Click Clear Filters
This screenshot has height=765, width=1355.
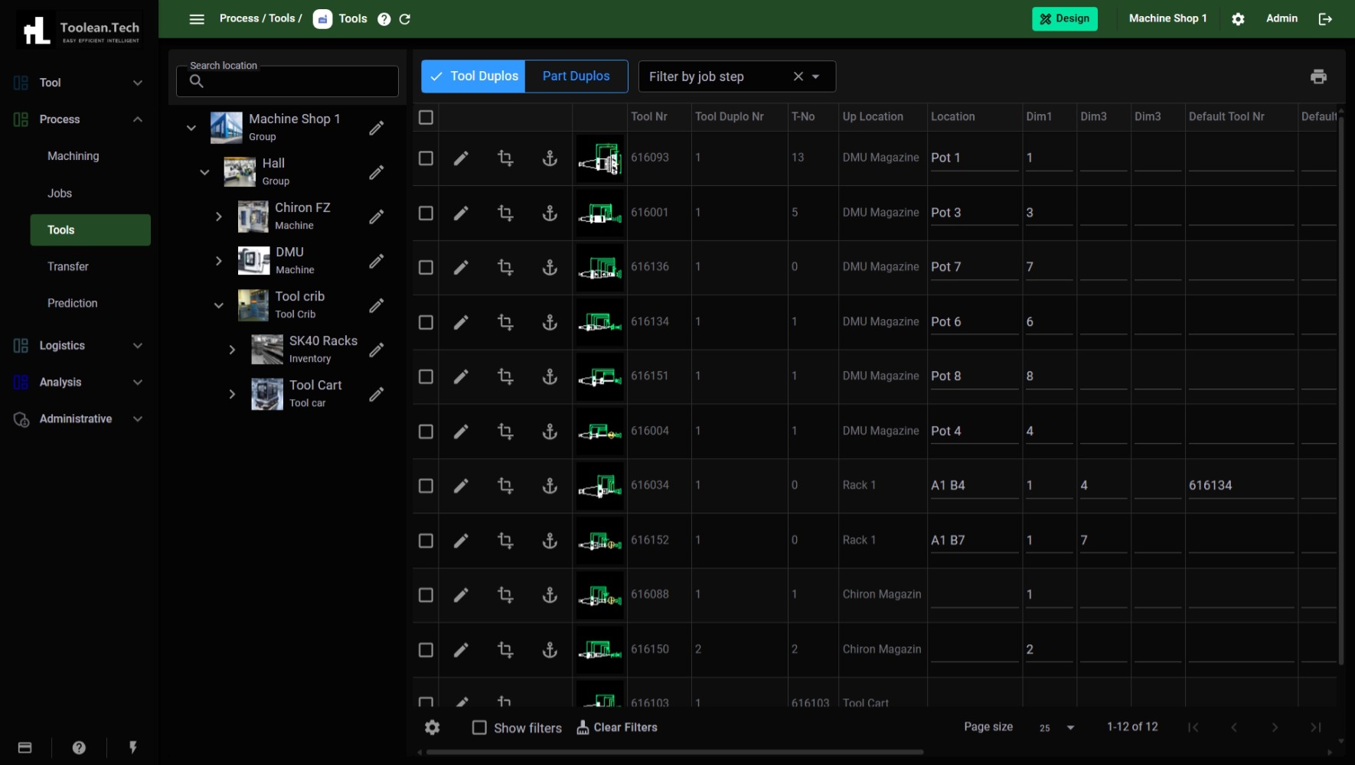click(x=617, y=728)
